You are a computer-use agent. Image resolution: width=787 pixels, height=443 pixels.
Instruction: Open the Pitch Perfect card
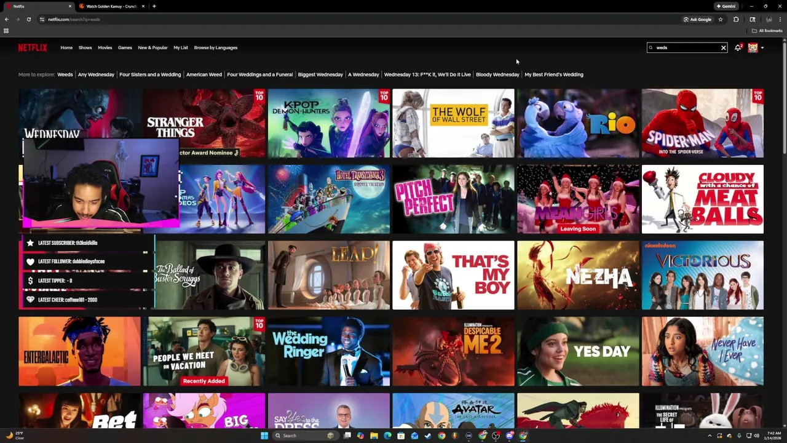453,199
